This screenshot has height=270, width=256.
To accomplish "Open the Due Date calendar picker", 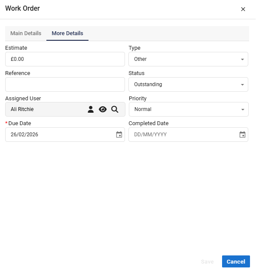I will pyautogui.click(x=119, y=135).
